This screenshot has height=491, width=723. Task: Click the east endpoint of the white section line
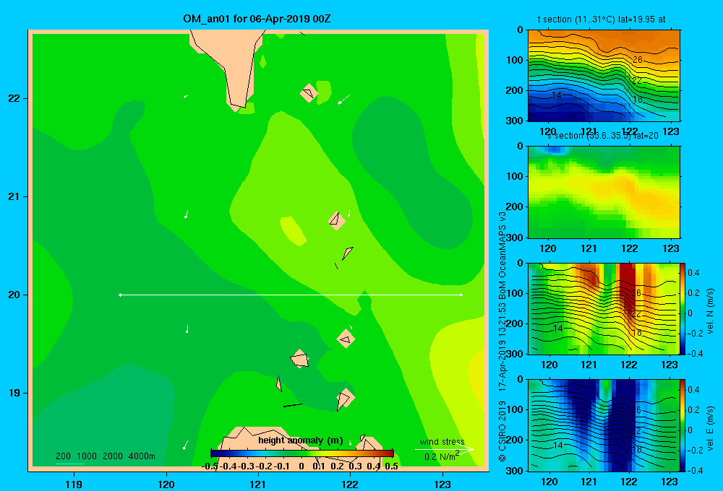tap(461, 295)
